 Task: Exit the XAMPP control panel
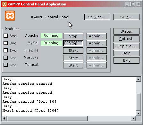(126, 60)
